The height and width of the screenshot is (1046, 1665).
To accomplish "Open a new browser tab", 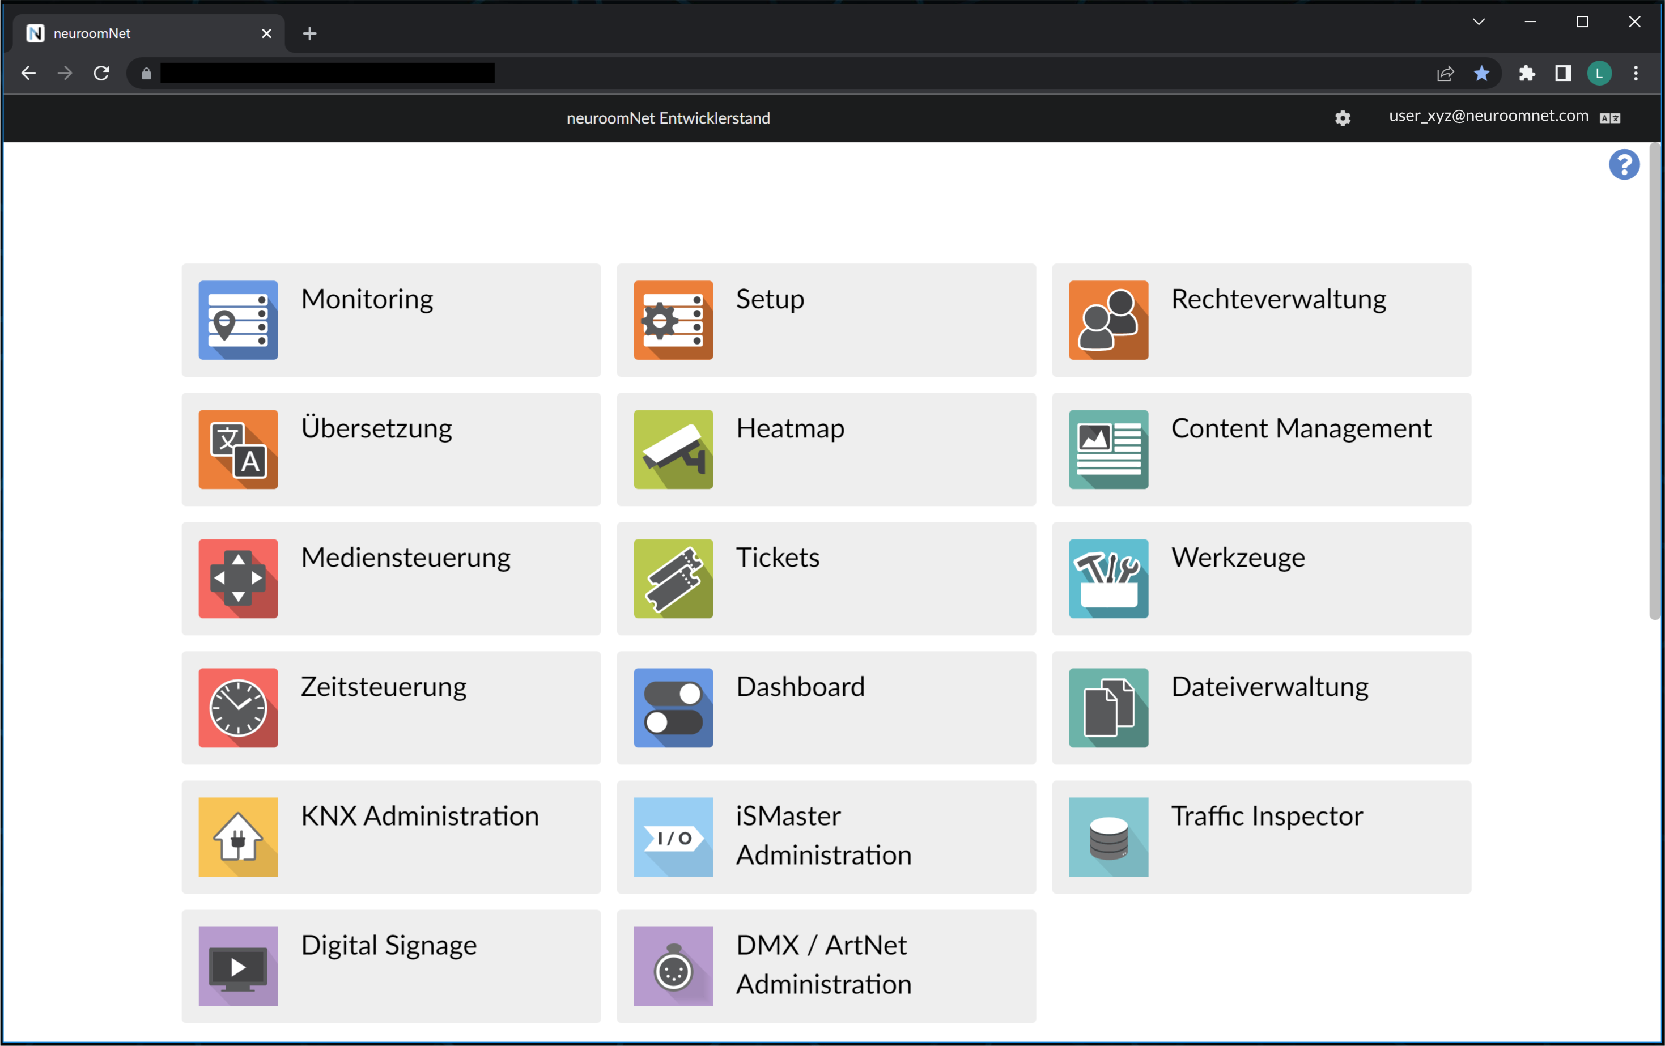I will (310, 33).
